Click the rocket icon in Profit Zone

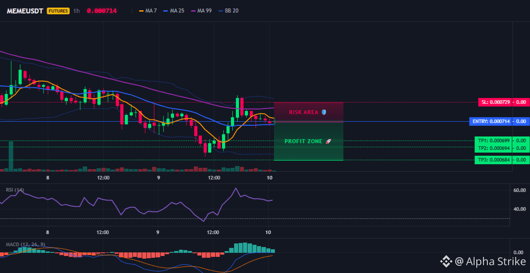tap(328, 141)
